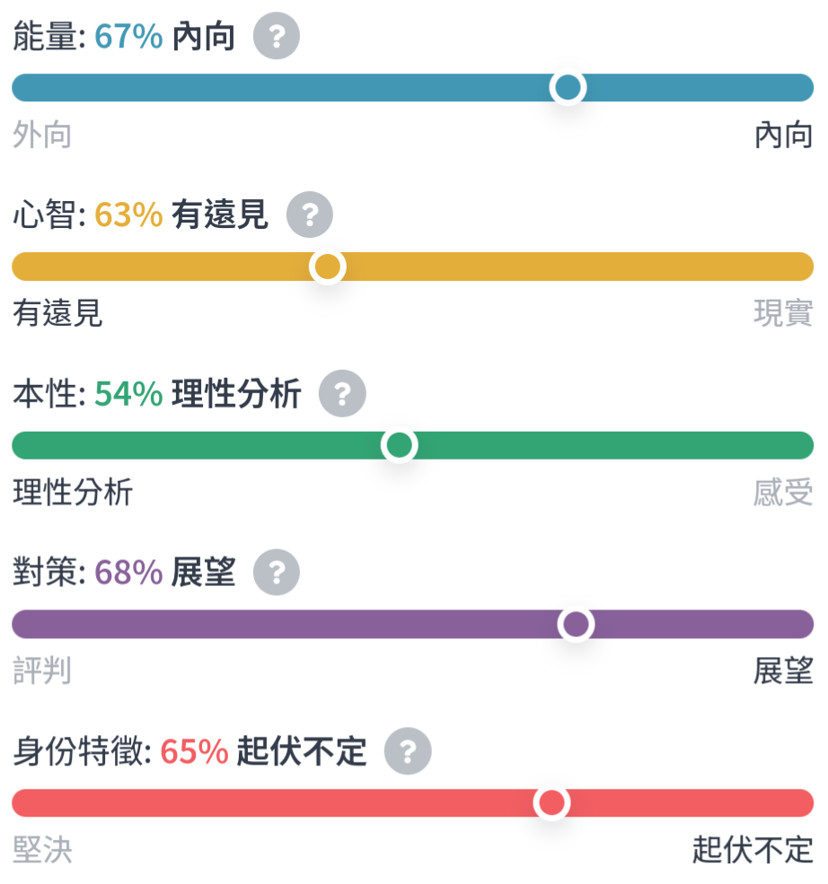Click the green 本性 slider handle
The height and width of the screenshot is (884, 828).
(400, 445)
